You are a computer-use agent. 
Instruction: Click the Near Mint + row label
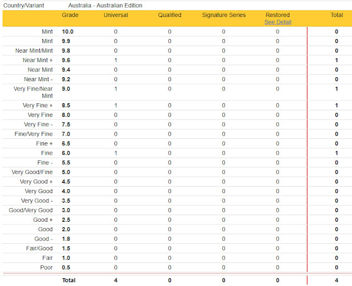point(37,60)
